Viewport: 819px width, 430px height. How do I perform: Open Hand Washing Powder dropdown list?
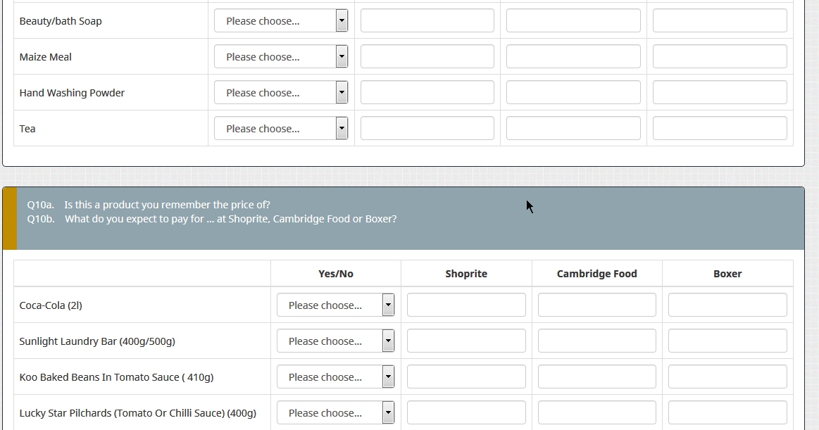281,93
